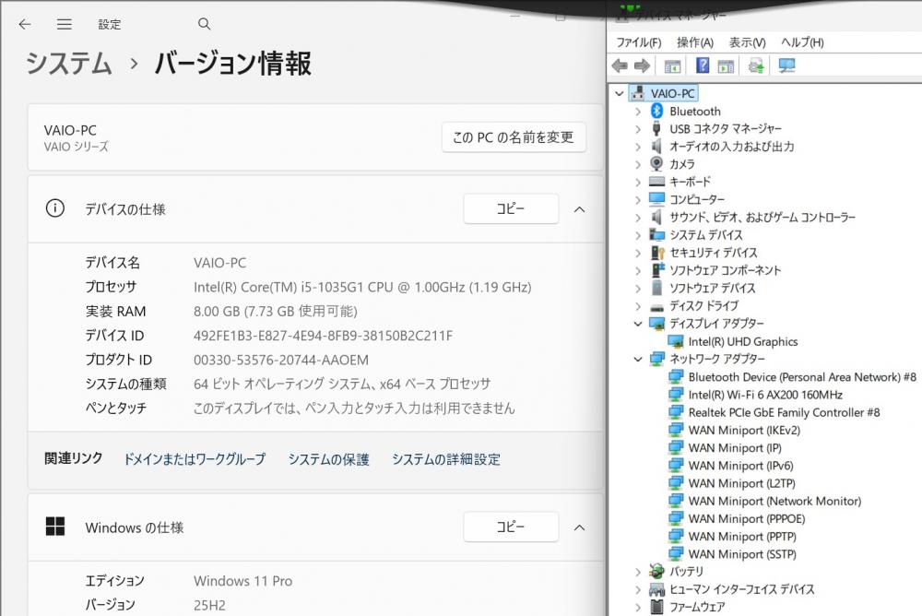The height and width of the screenshot is (616, 922).
Task: Click the security devices (セキュリティ デバイス) icon
Action: [x=657, y=253]
